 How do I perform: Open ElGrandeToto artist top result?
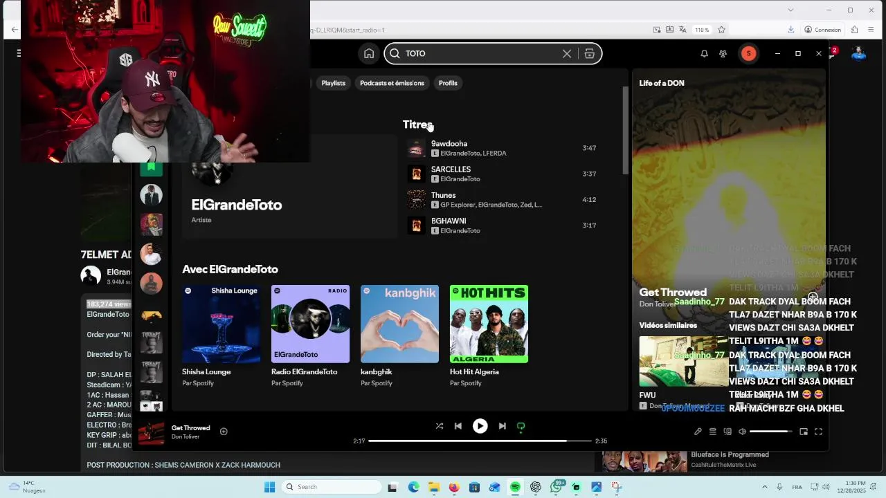pos(289,187)
